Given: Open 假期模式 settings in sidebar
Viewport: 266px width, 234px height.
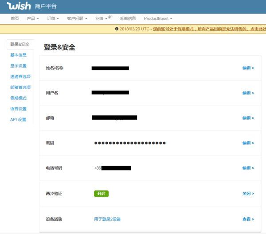Looking at the screenshot, I should pos(19,98).
